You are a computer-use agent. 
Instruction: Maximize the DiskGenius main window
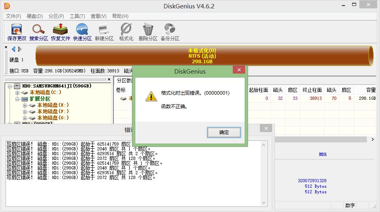354,5
